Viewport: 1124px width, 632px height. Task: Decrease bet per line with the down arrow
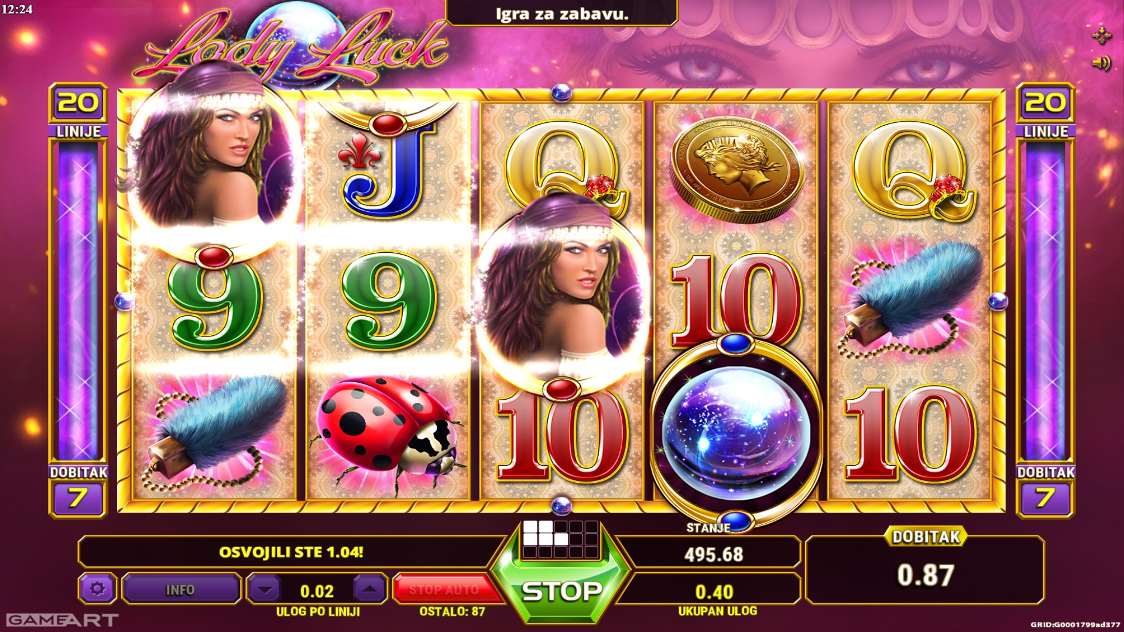pos(265,589)
